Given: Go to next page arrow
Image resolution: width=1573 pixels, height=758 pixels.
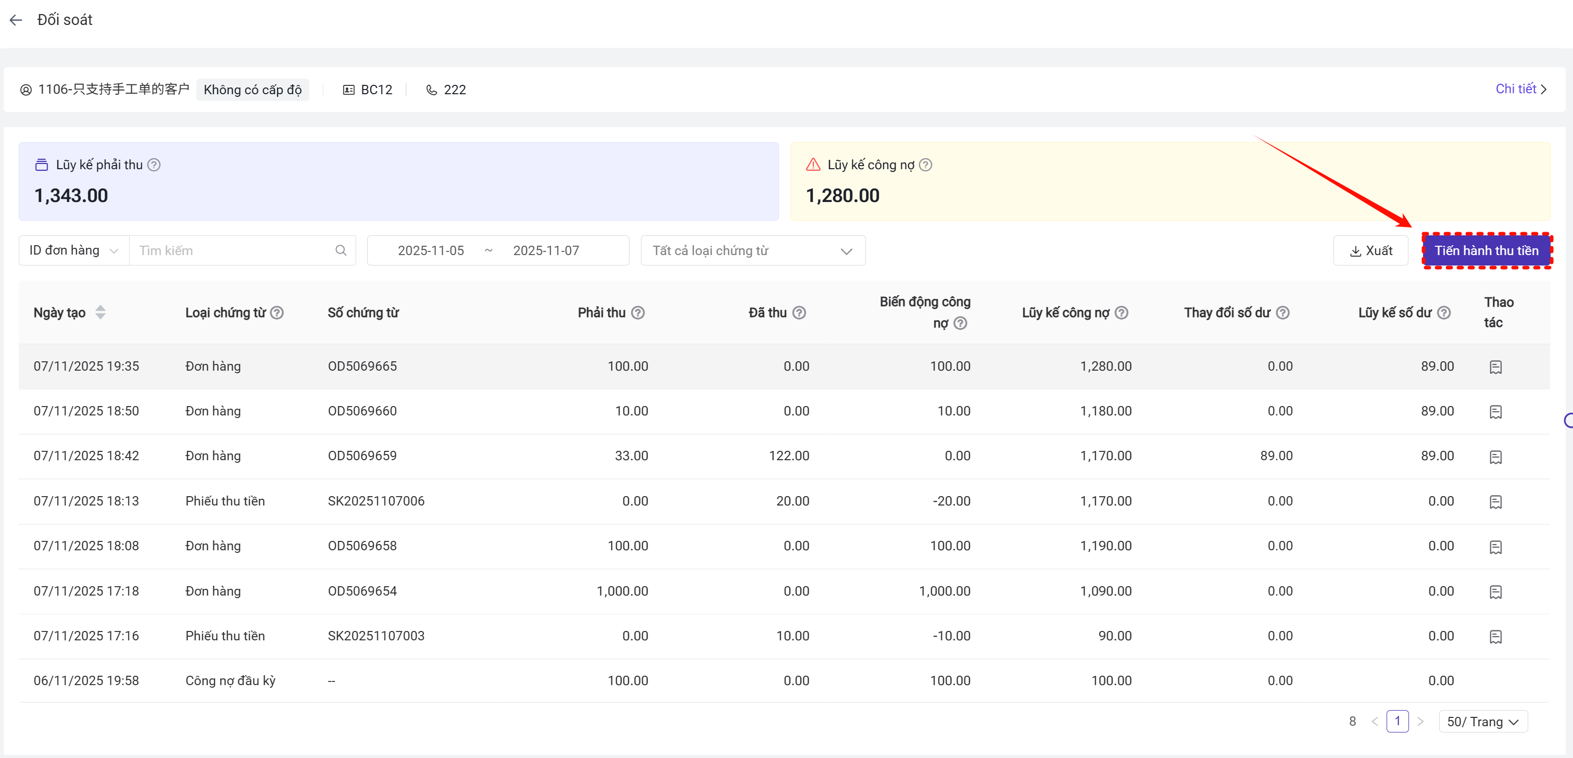Looking at the screenshot, I should click(1420, 722).
